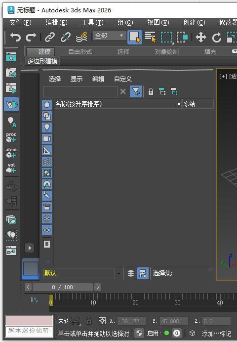The height and width of the screenshot is (342, 237).
Task: Toggle display lights filter in explorer
Action: [47, 128]
